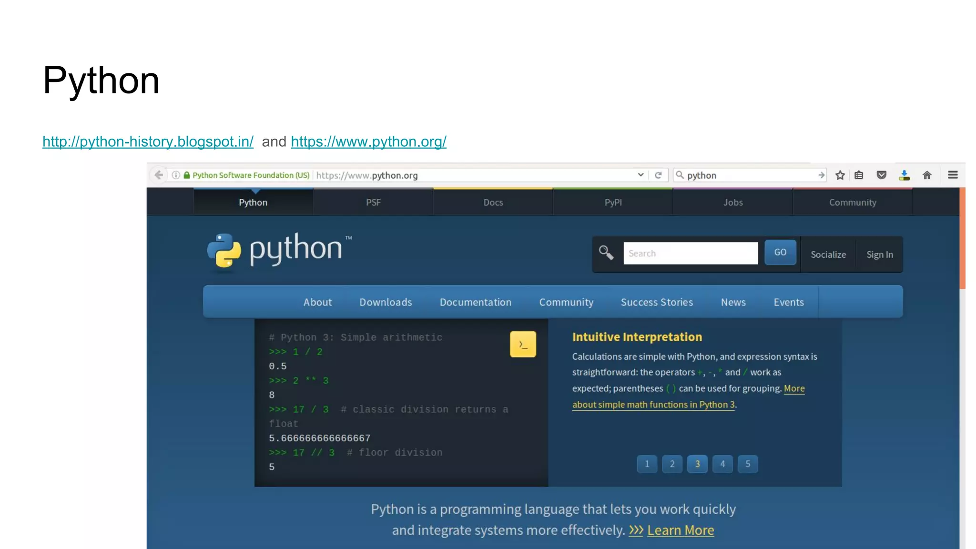Show slide 5 of the code carousel
Image resolution: width=976 pixels, height=549 pixels.
coord(748,464)
